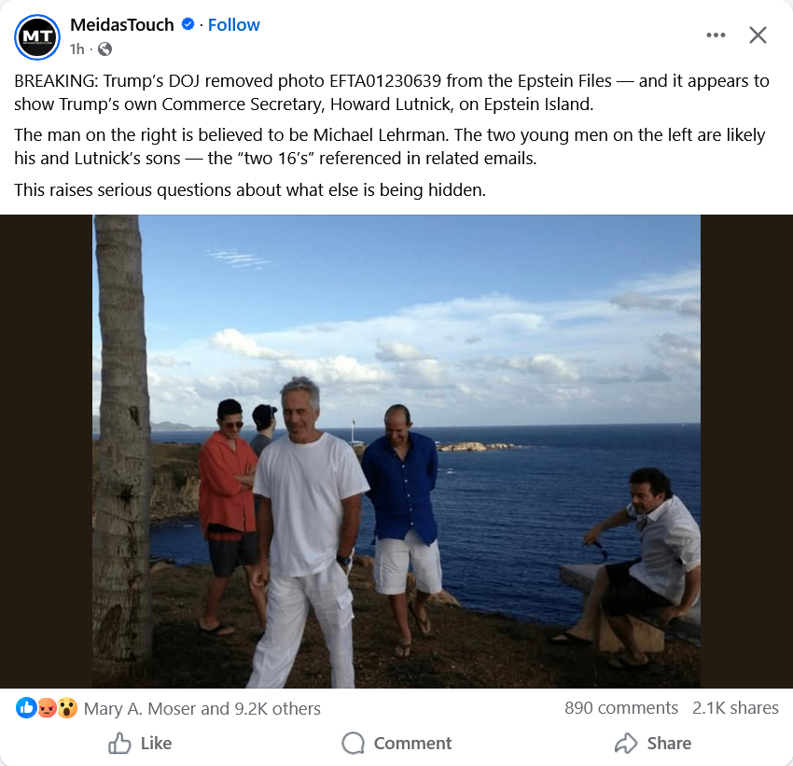Click the blue verified badge
Screen dimensions: 793x766
(x=188, y=25)
